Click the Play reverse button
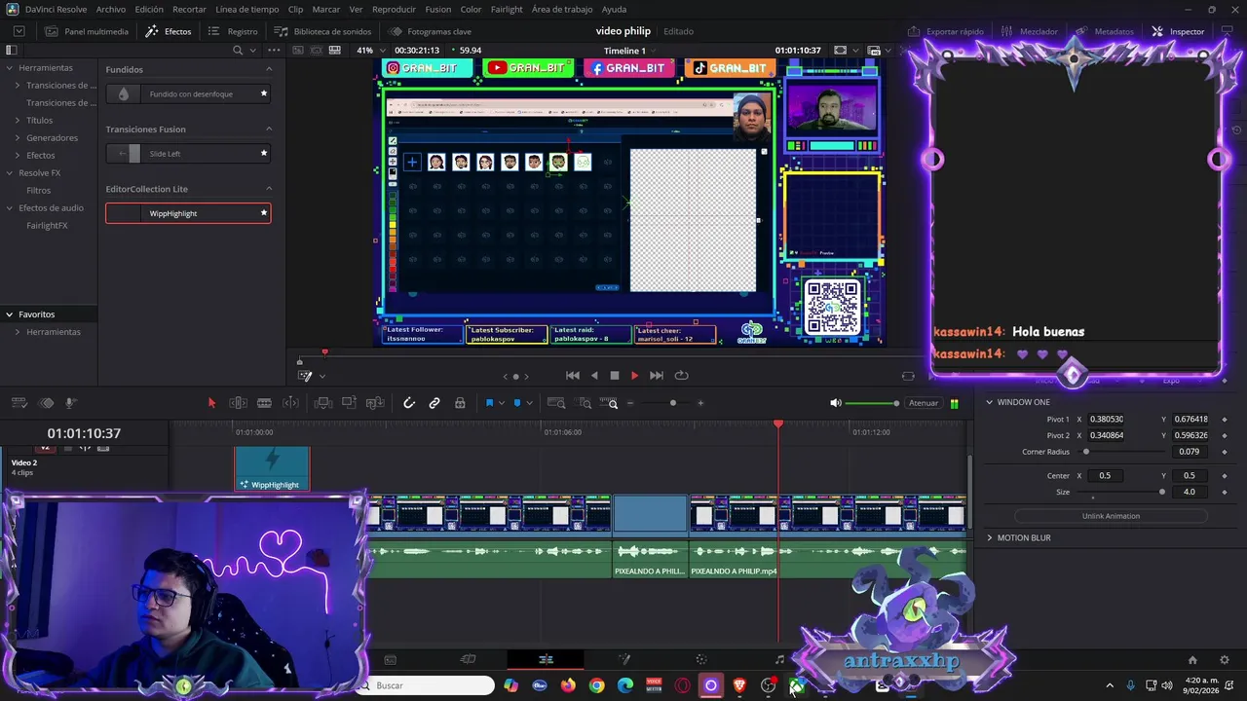1247x701 pixels. 594,375
